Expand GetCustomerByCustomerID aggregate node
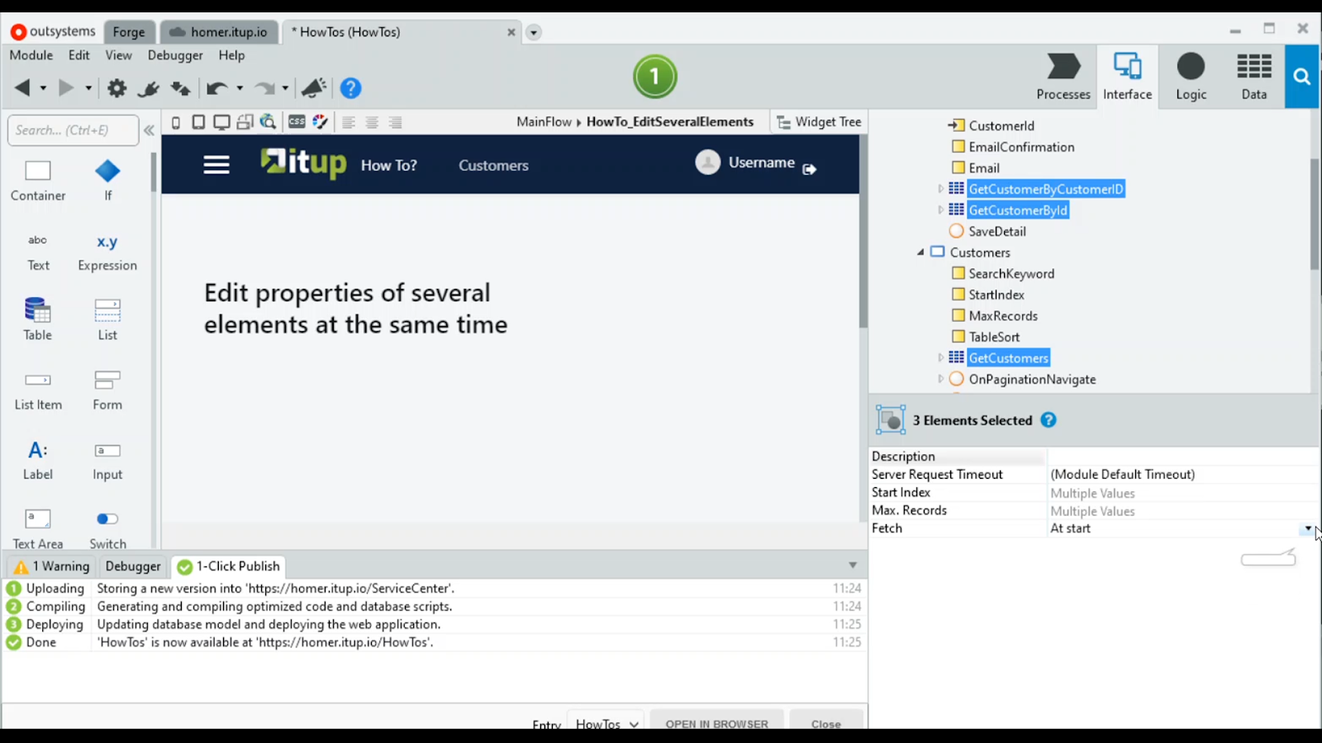 [x=940, y=189]
